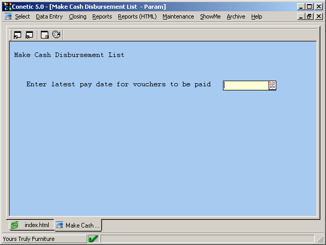Click the Make Cash Disbursement List heading
This screenshot has width=326, height=245.
click(69, 55)
